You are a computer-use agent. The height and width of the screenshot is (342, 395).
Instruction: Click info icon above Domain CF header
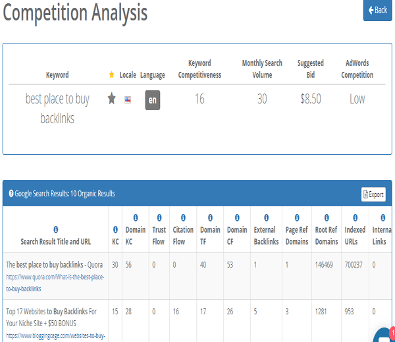coord(237,217)
